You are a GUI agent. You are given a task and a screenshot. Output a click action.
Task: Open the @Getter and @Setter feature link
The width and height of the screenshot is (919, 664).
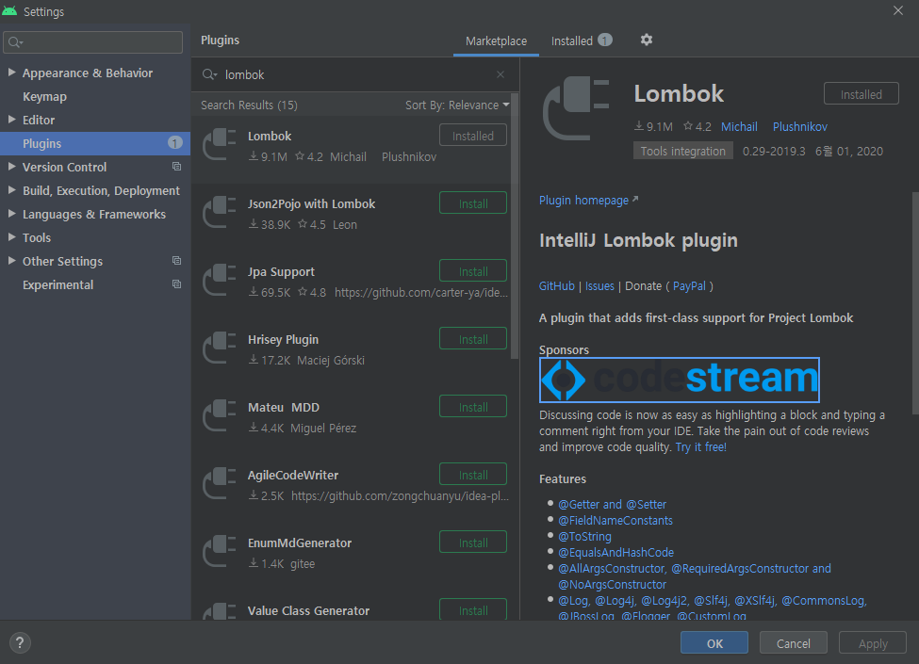(x=612, y=504)
